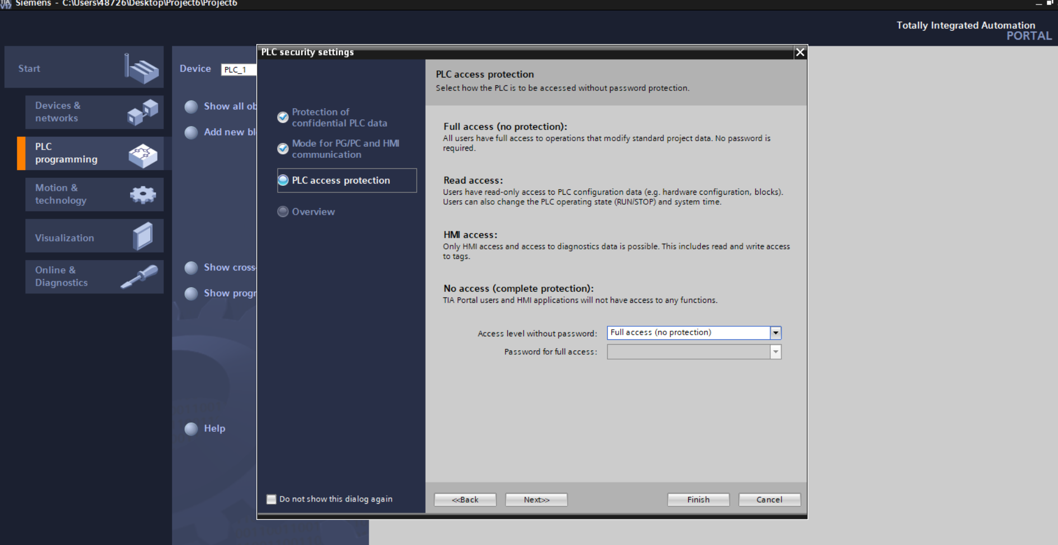Go to Online & Diagnostics portal
This screenshot has height=545, width=1058.
tap(94, 277)
